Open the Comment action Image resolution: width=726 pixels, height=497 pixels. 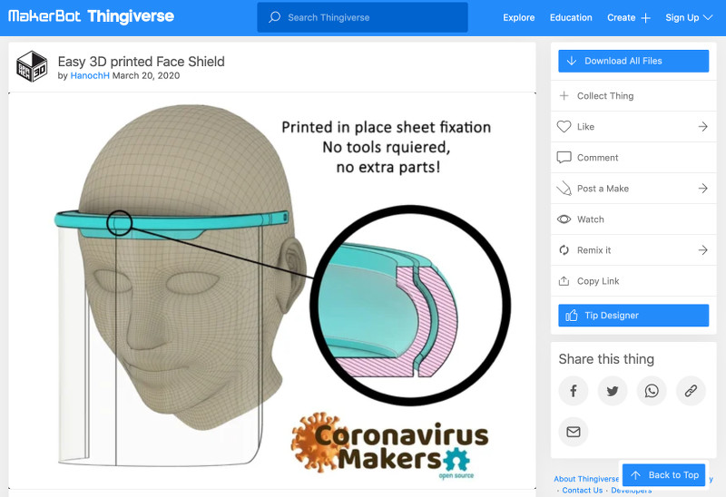(x=633, y=157)
